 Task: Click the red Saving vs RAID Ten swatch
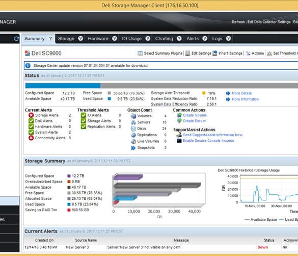[x=69, y=210]
